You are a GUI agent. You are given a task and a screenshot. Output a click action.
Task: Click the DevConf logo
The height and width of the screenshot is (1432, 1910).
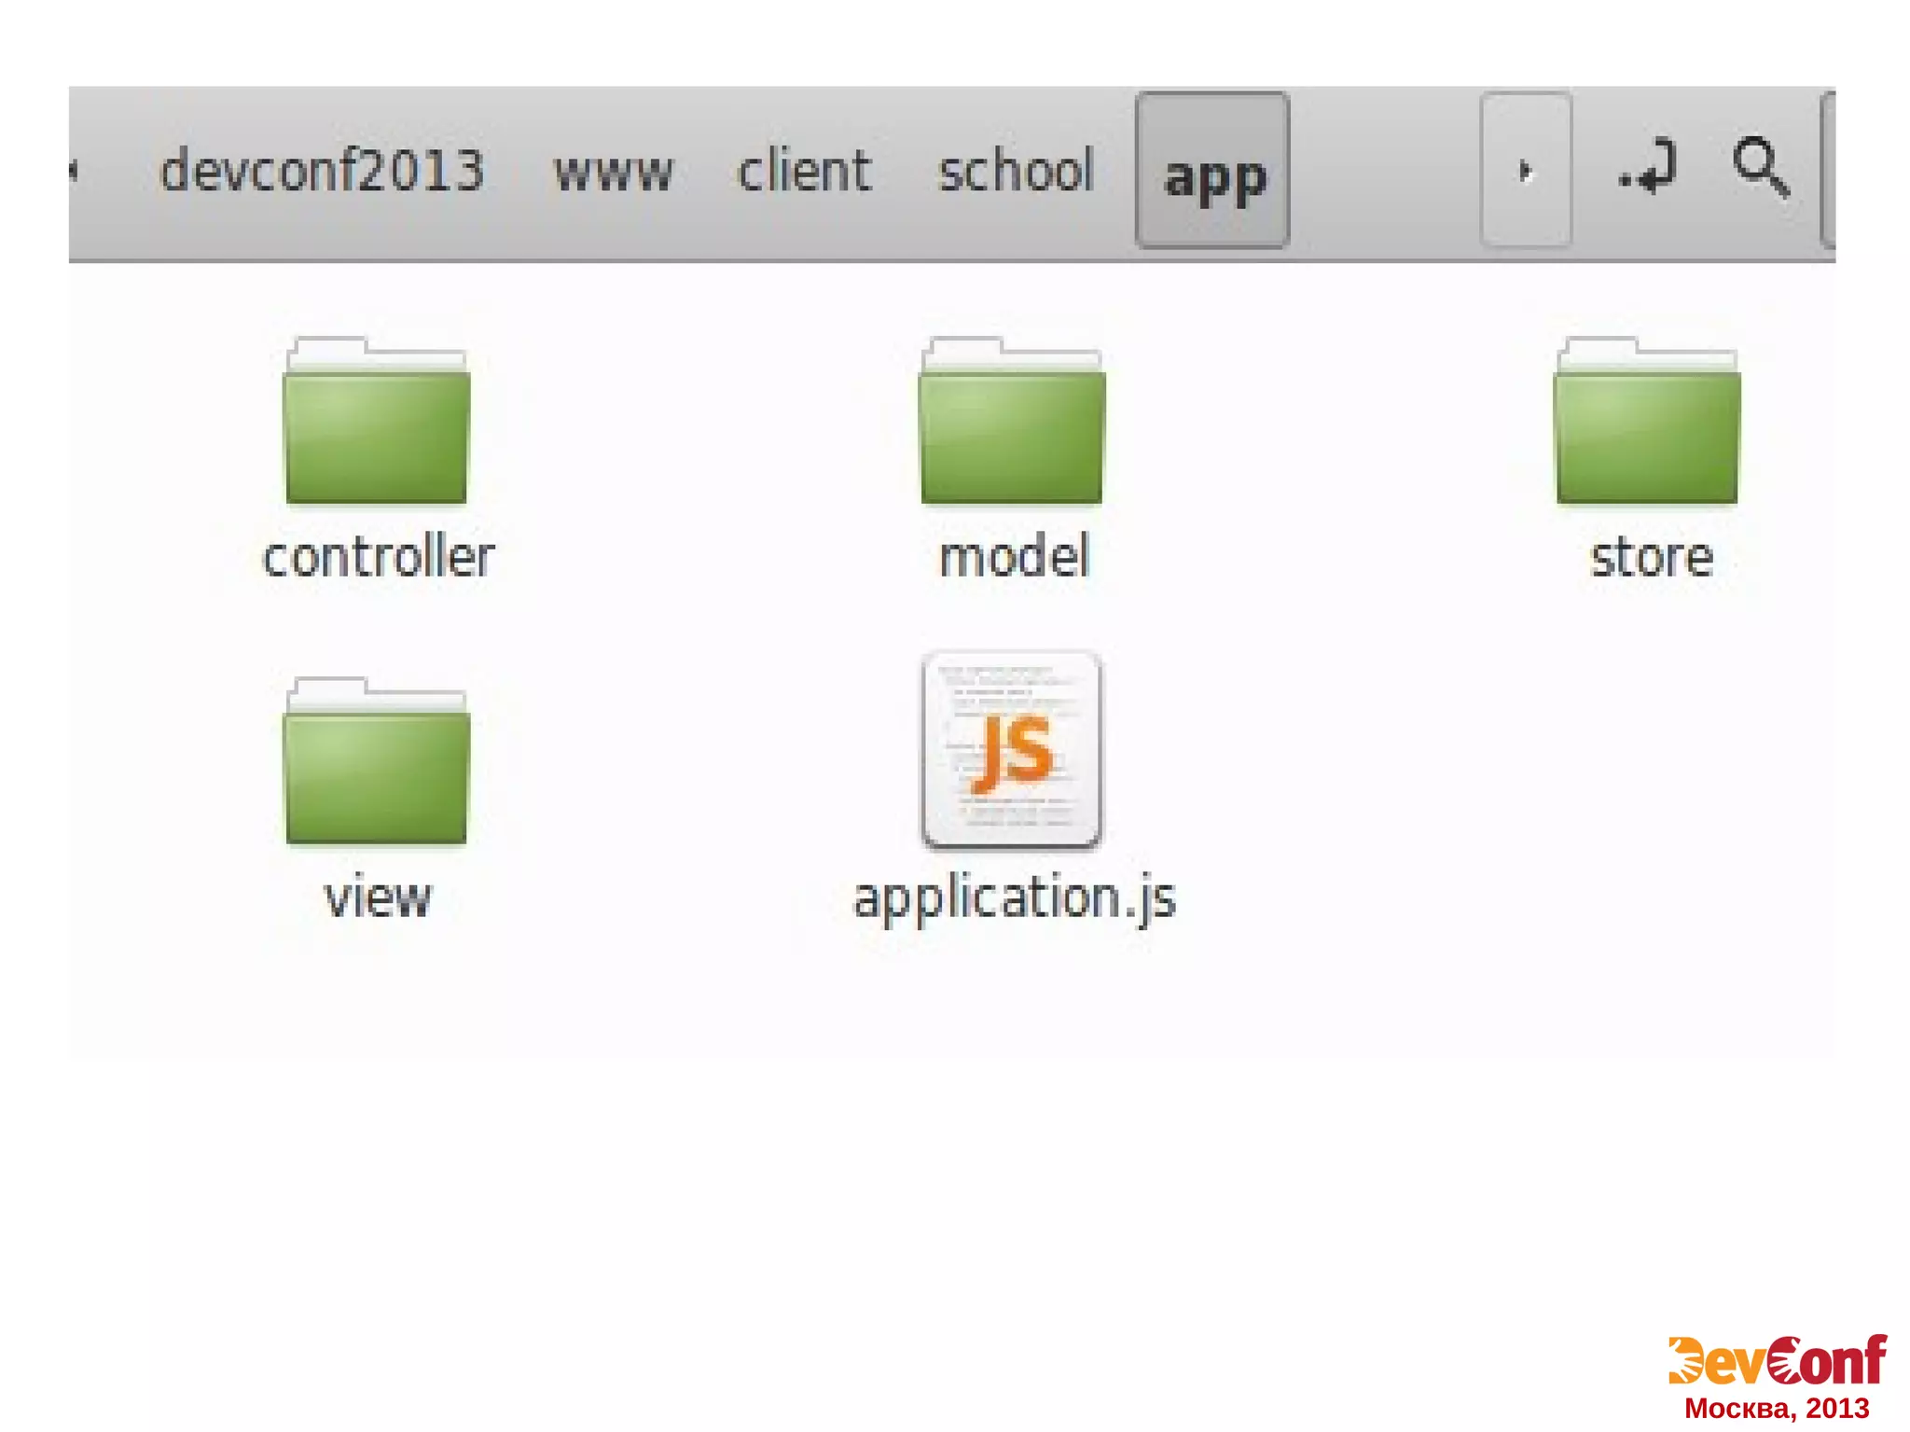pos(1777,1362)
